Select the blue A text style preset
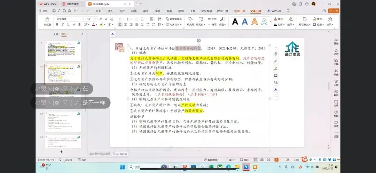 (245, 22)
